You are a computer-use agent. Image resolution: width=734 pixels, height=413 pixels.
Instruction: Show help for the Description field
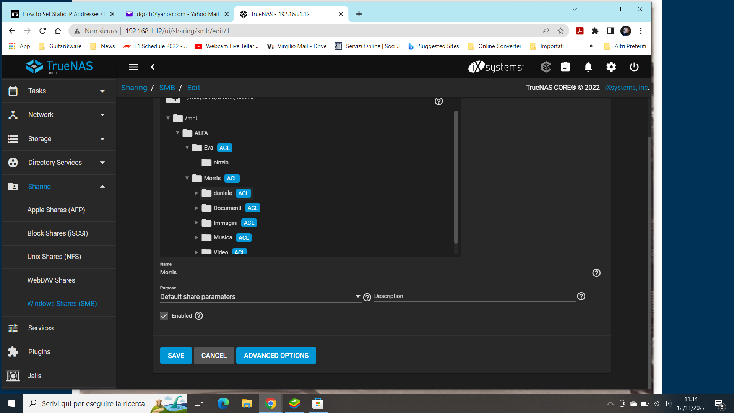[x=581, y=296]
